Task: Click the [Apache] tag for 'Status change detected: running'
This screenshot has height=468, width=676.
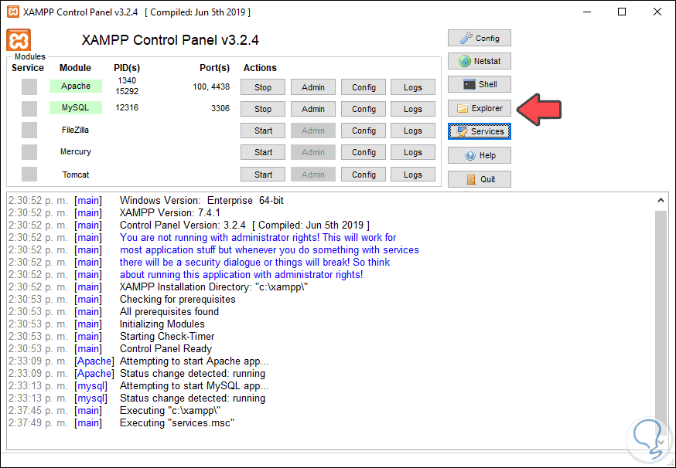Action: click(x=94, y=374)
